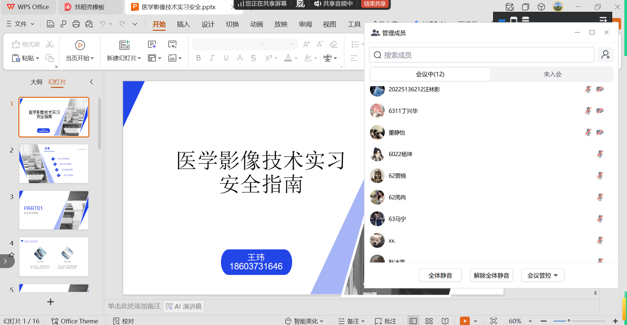Click the slide sorter grid view icon
This screenshot has width=627, height=325.
pos(429,321)
